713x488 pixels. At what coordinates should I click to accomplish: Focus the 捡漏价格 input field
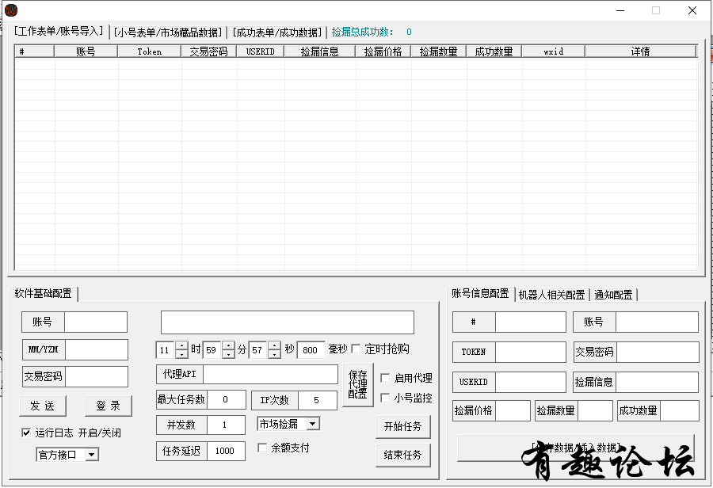(x=513, y=410)
